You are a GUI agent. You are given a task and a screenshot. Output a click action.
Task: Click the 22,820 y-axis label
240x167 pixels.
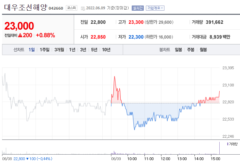point(228,102)
